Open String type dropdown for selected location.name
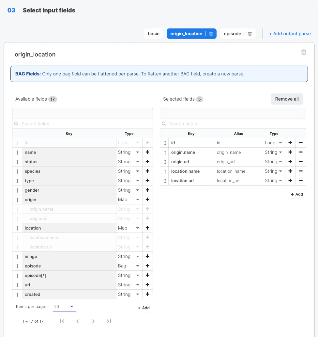 [x=274, y=171]
